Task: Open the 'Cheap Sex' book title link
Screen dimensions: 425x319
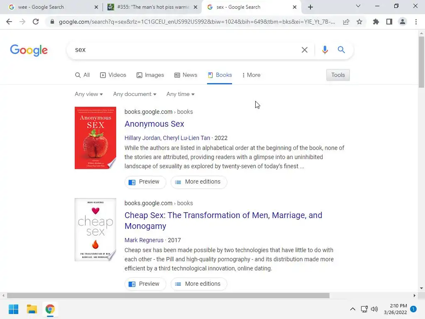Action: pyautogui.click(x=223, y=221)
